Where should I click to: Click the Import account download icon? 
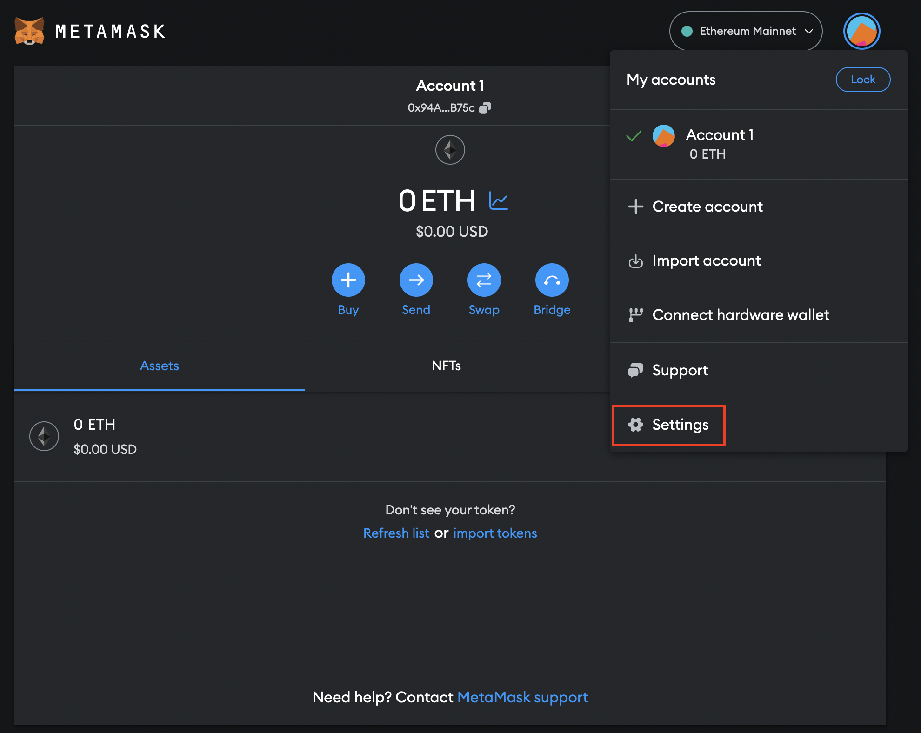(x=635, y=261)
